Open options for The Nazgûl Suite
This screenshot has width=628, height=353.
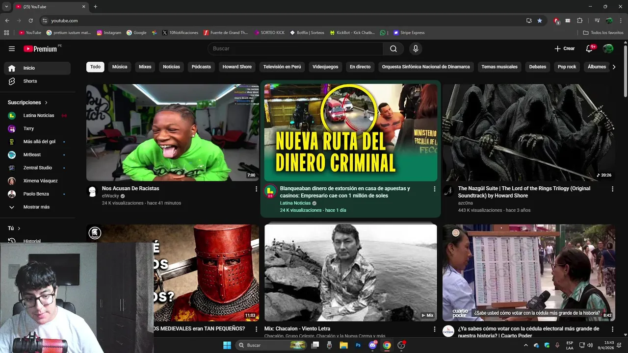(x=612, y=189)
